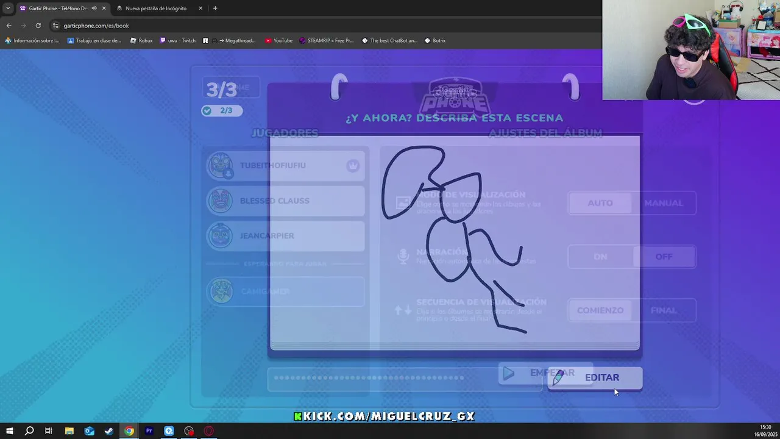Open Steam from the taskbar

click(109, 431)
